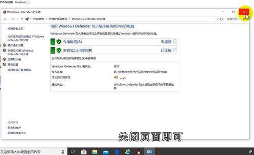Screen dimensions: 254x155
Task: Click green shield icon for 专用网络
Action: coord(59,42)
